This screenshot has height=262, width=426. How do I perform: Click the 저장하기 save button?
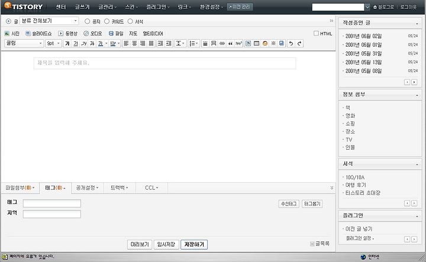pyautogui.click(x=194, y=244)
